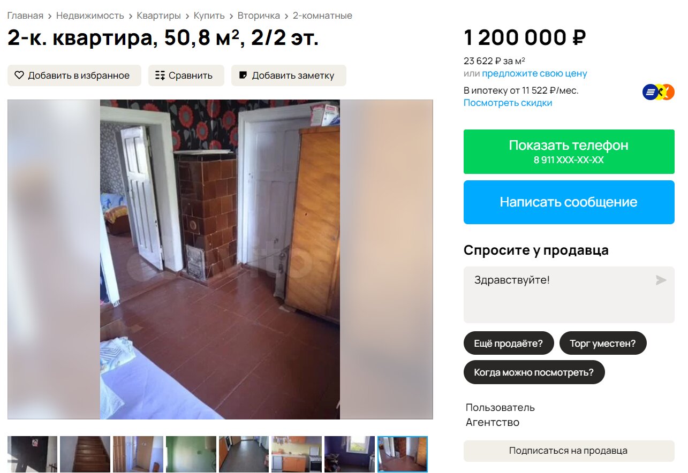
Task: Choose the Когда можно посмотреть? quick reply
Action: (534, 372)
